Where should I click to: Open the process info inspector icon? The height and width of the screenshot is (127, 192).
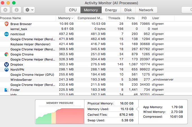(17, 10)
